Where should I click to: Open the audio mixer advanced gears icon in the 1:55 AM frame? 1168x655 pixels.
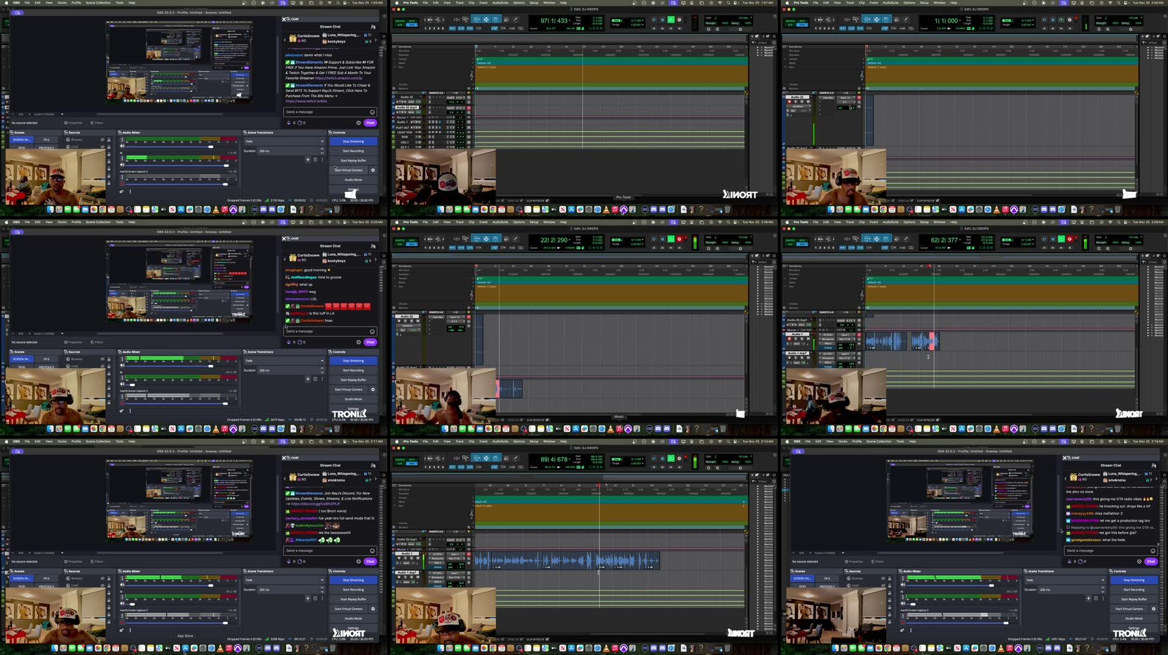[x=121, y=191]
